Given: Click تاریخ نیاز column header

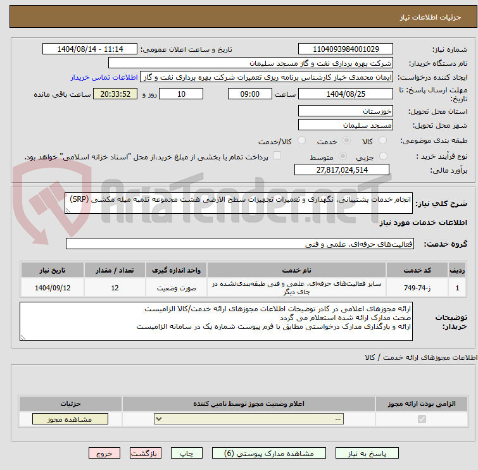Looking at the screenshot, I should (x=53, y=270).
